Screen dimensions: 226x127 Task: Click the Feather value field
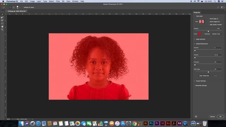[218, 55]
